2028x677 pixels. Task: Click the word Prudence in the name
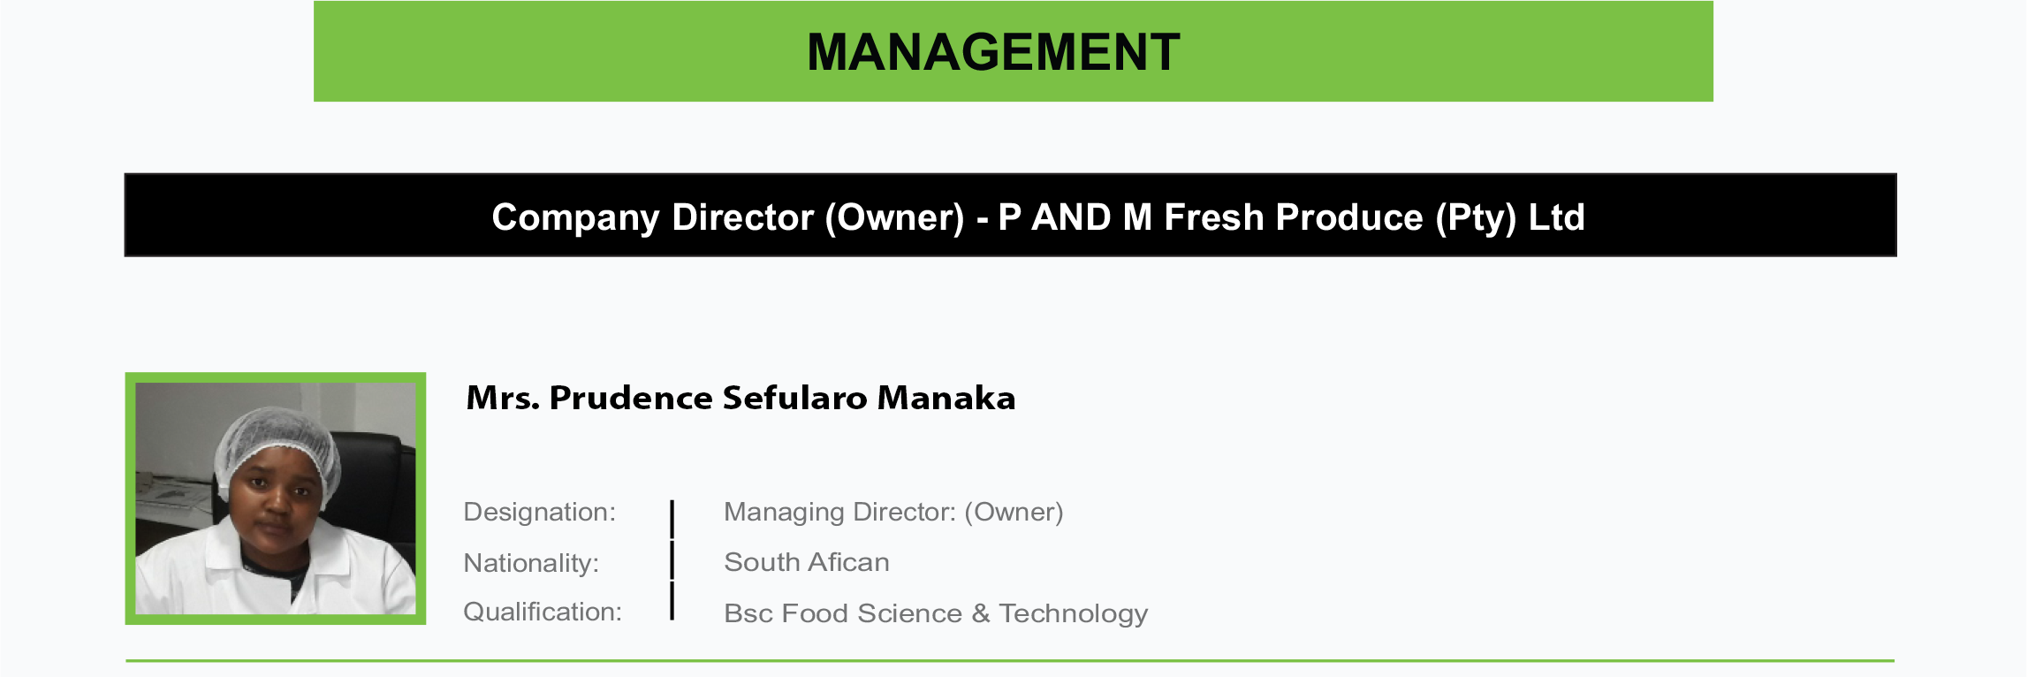click(631, 398)
